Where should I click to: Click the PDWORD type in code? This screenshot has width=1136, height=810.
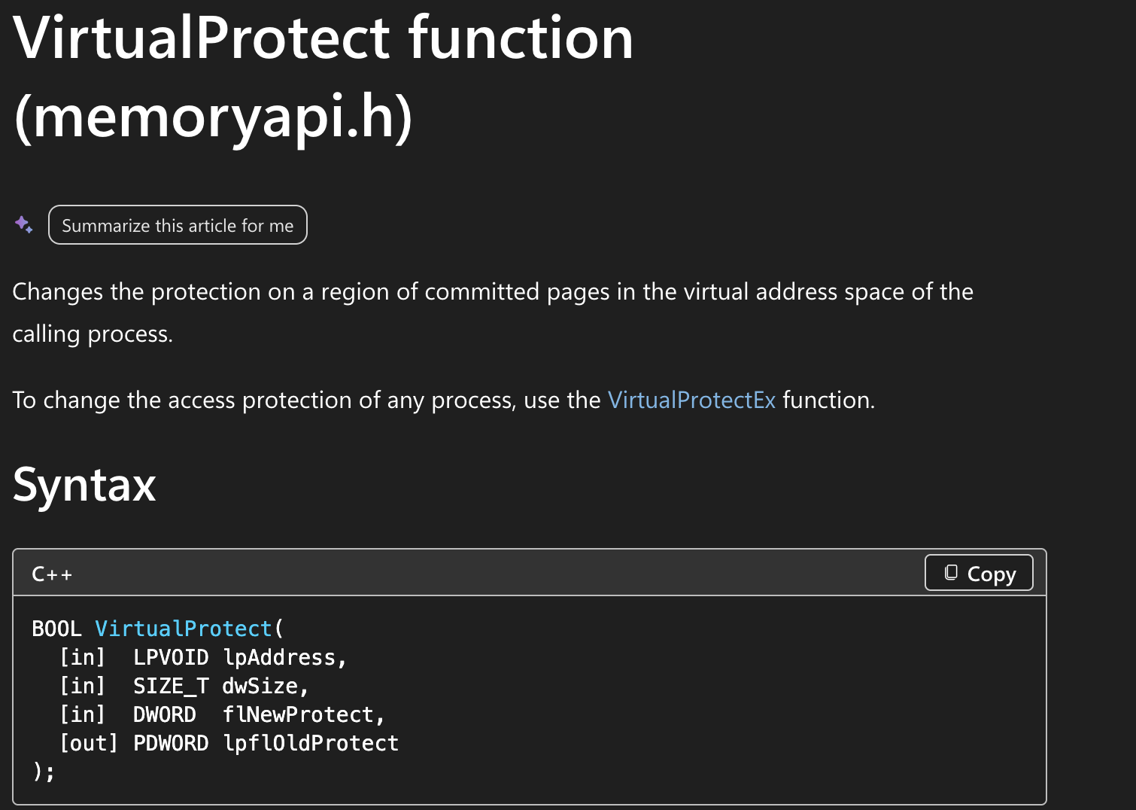click(171, 743)
